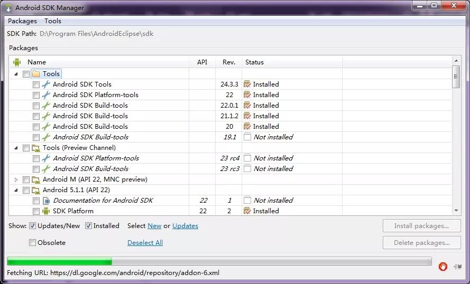This screenshot has height=284, width=470.
Task: Open the Packages menu
Action: tap(23, 21)
